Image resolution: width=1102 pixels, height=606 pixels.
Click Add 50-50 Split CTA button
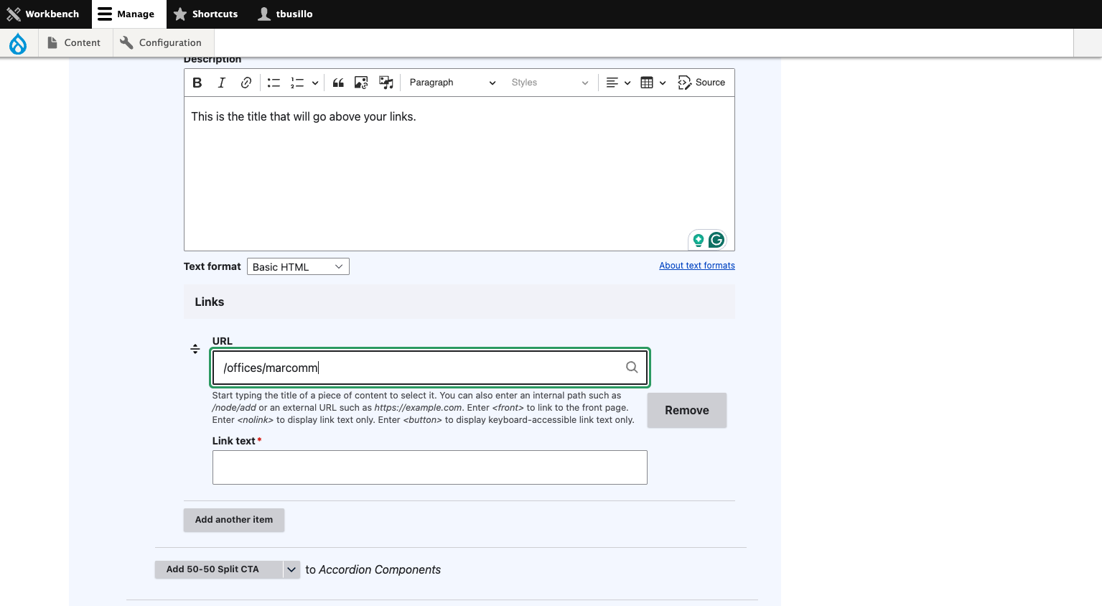click(219, 569)
